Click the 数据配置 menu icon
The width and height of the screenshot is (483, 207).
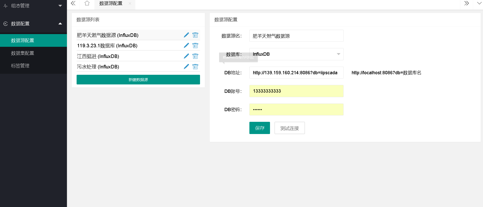[x=6, y=24]
